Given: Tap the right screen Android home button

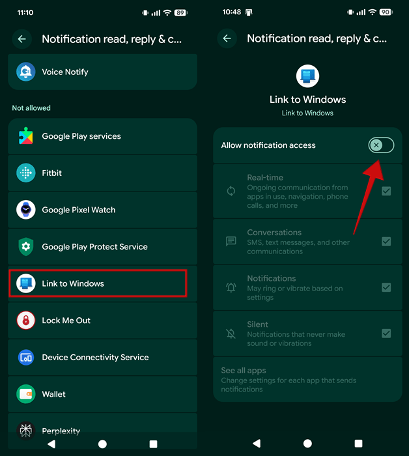Looking at the screenshot, I should click(307, 443).
